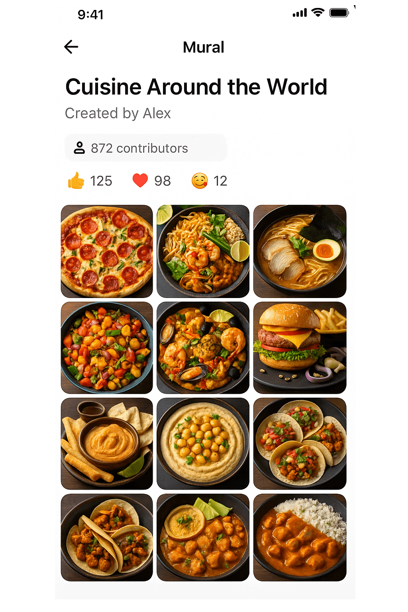This screenshot has width=408, height=612.
Task: Tap the contributors person icon
Action: pyautogui.click(x=79, y=148)
